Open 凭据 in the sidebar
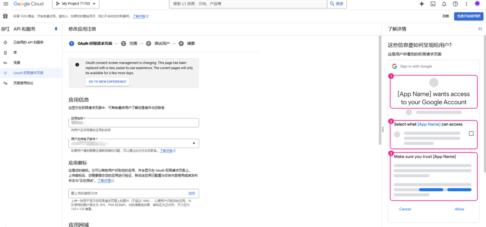This screenshot has height=227, width=486. (x=17, y=63)
